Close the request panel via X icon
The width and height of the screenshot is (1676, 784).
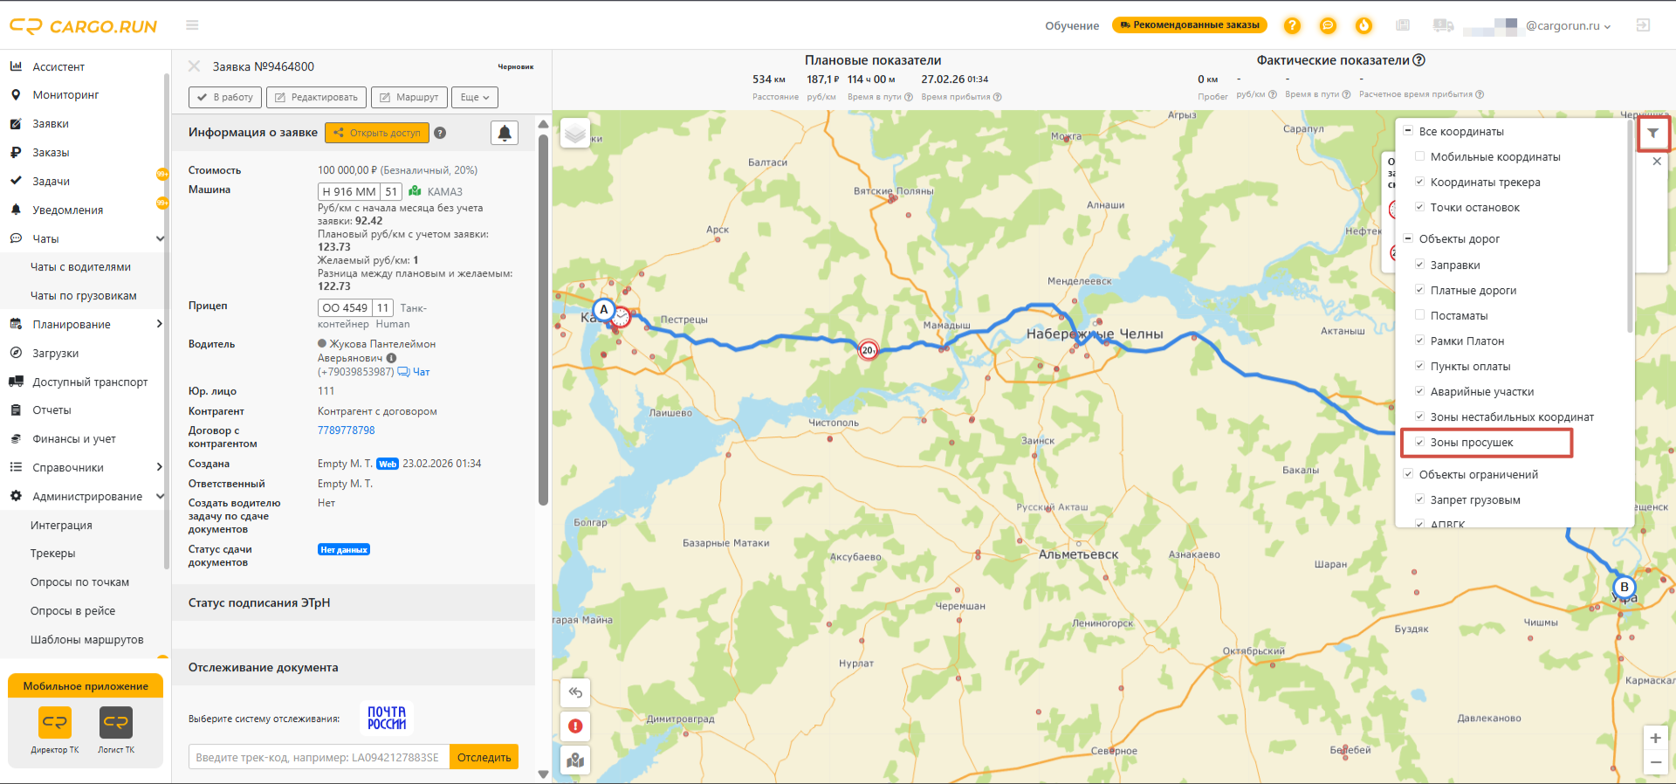[x=194, y=66]
